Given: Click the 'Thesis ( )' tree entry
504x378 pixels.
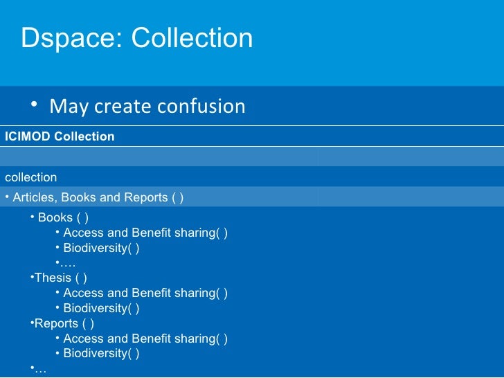Looking at the screenshot, I should click(x=60, y=278).
